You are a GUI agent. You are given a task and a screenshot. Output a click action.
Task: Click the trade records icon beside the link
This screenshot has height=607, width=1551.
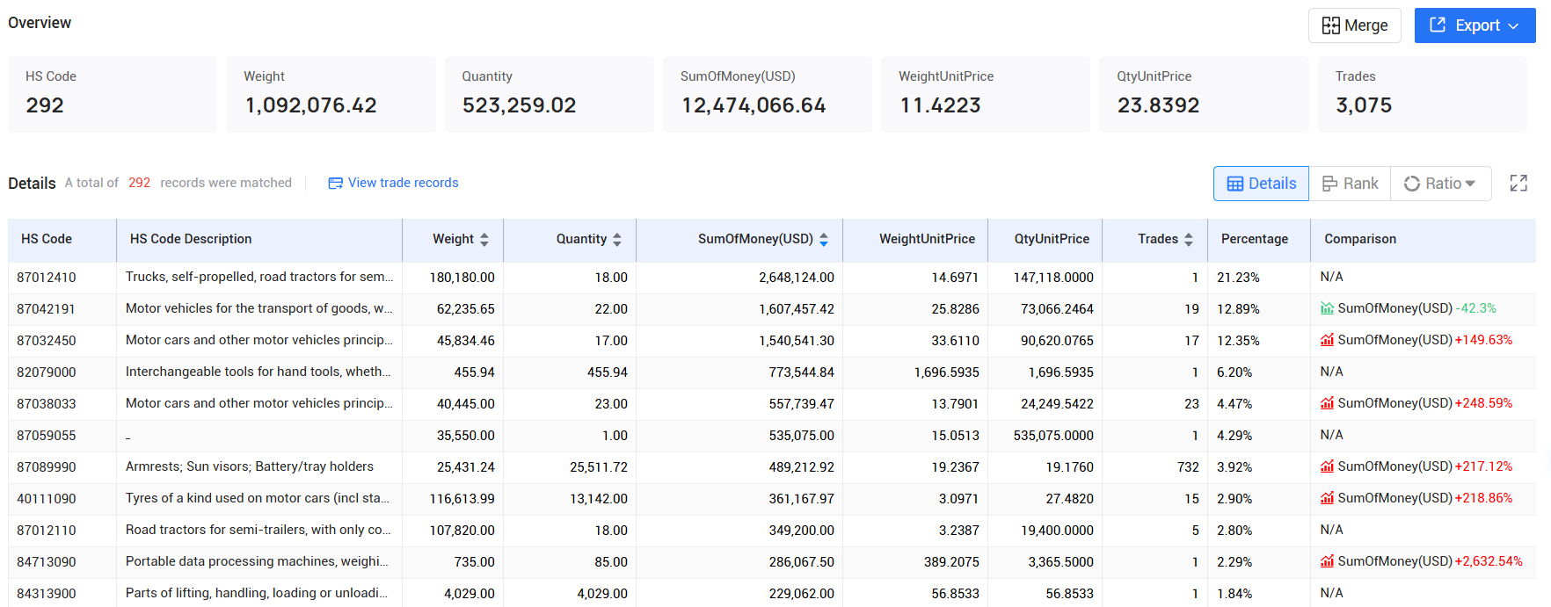click(335, 184)
